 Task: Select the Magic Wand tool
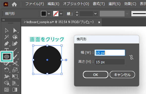(7, 37)
